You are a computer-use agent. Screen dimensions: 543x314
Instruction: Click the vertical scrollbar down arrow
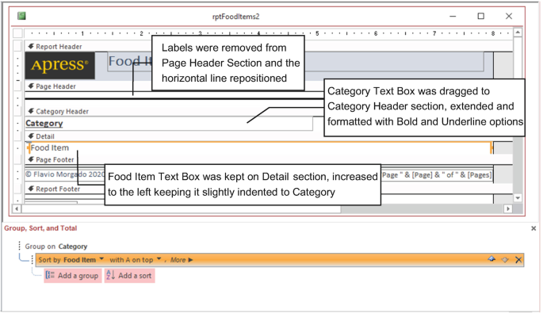pos(518,198)
